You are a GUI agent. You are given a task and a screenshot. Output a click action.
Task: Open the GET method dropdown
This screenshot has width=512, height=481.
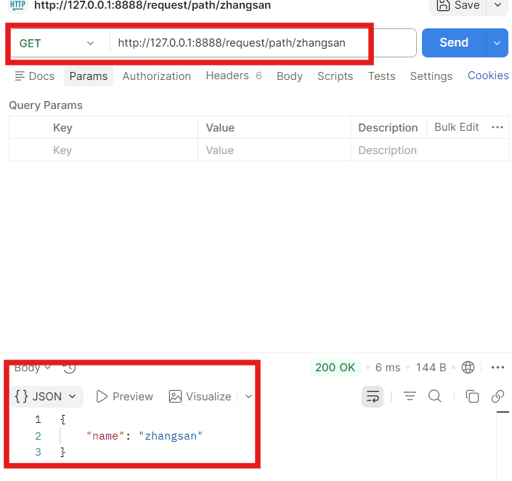[x=57, y=43]
